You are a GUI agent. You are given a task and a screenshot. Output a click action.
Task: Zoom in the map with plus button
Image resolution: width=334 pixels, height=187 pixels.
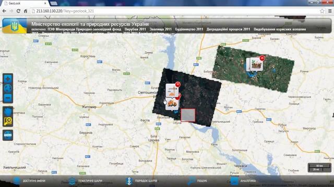click(x=8, y=79)
